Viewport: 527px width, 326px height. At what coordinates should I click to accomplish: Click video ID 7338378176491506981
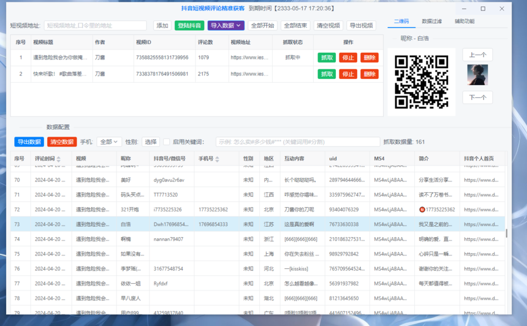[x=162, y=74]
